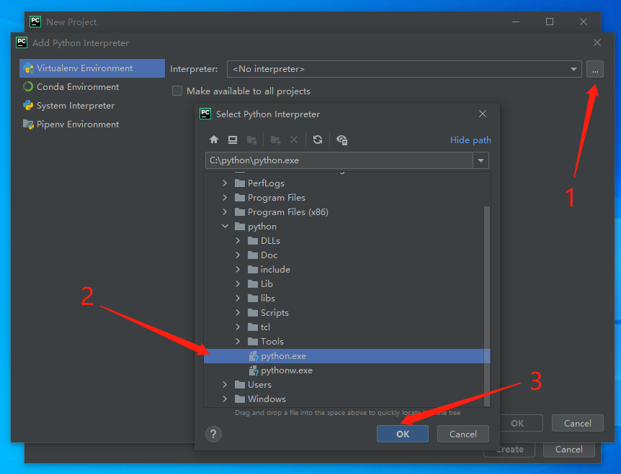This screenshot has height=474, width=621.
Task: Go to project directory icon
Action: click(x=251, y=140)
